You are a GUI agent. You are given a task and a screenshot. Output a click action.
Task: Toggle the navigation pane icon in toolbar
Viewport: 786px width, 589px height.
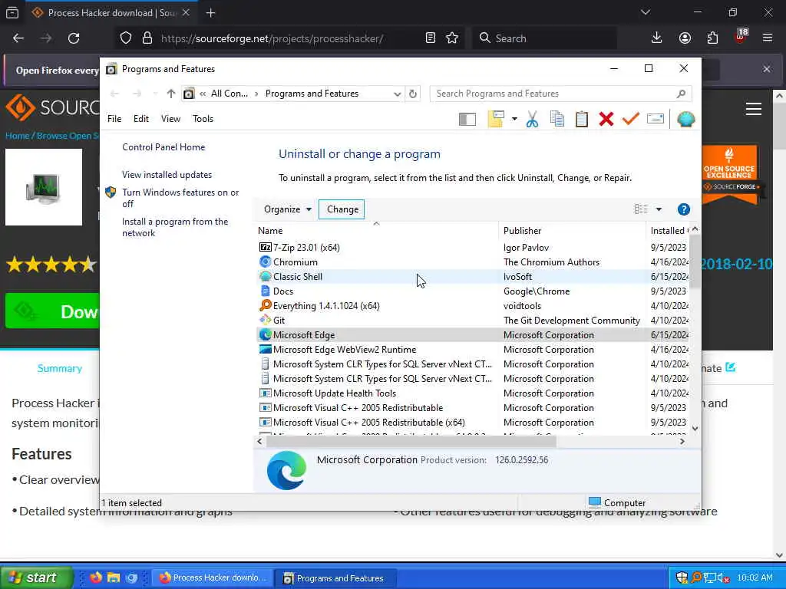click(467, 119)
